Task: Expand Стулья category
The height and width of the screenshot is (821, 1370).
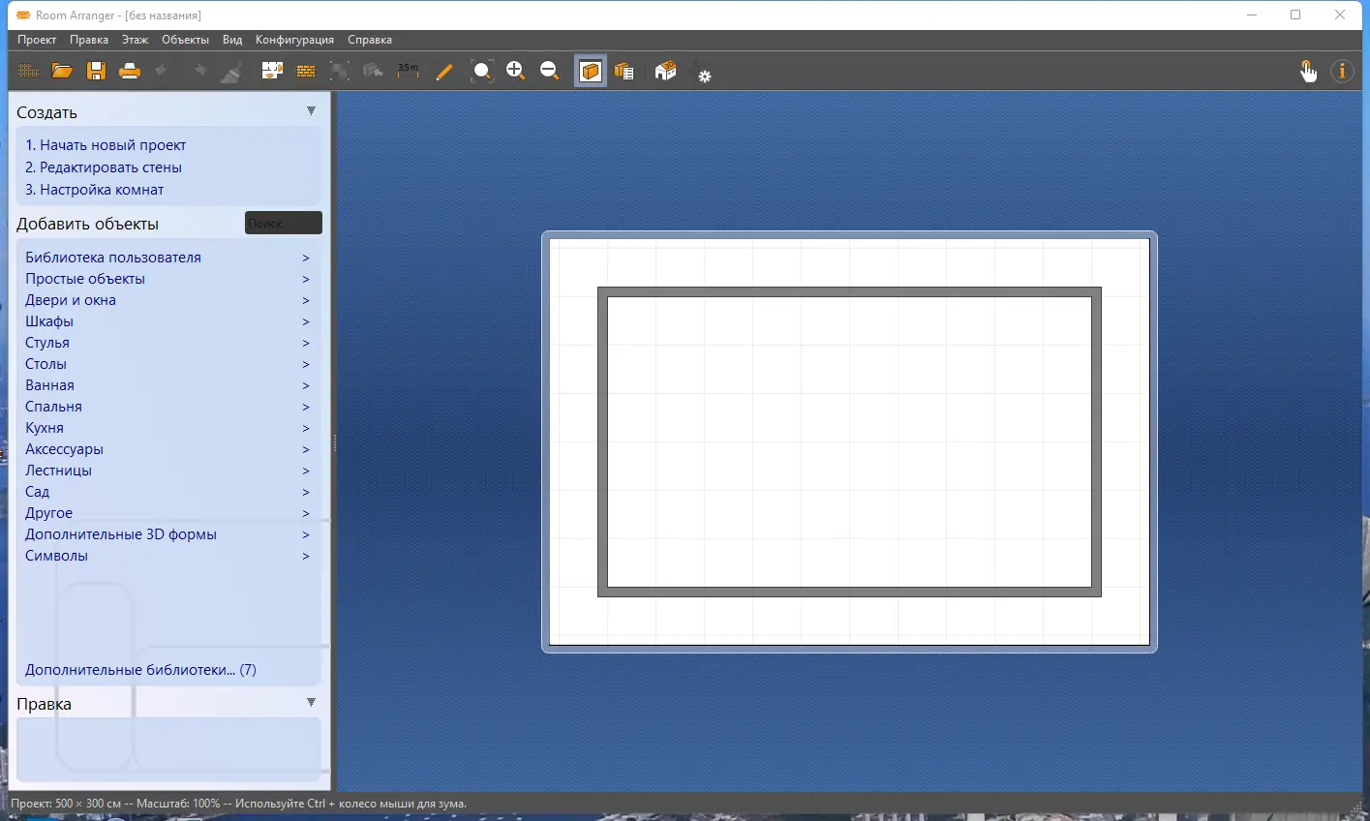Action: (x=167, y=343)
